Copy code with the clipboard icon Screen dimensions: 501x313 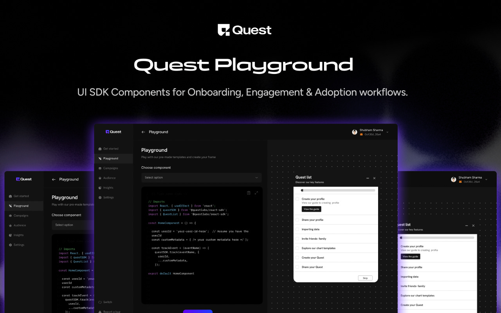(x=249, y=193)
